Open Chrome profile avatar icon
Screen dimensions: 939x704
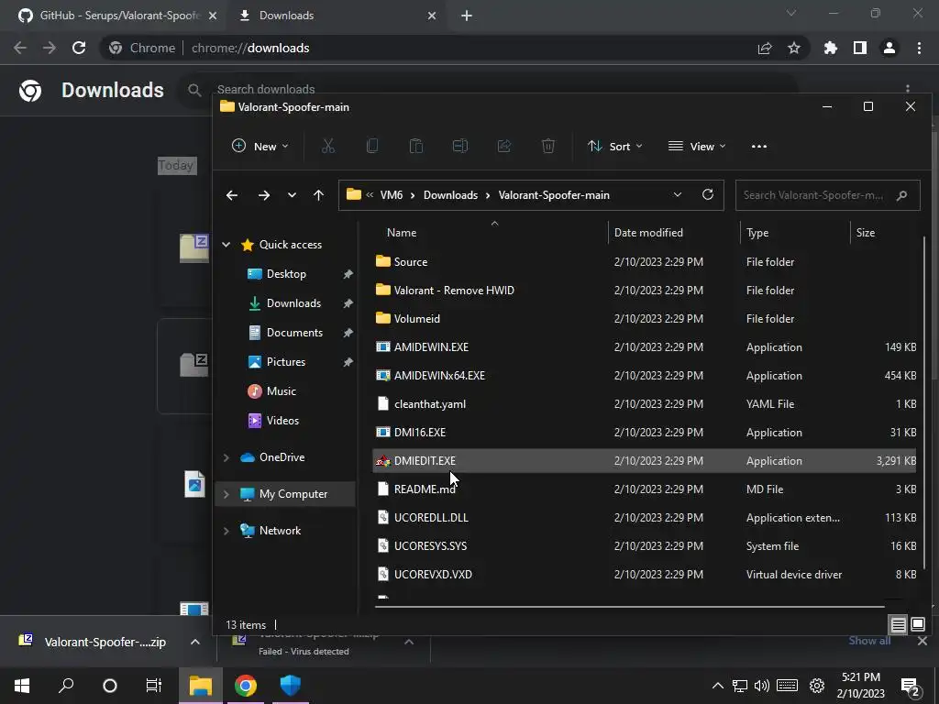tap(889, 48)
